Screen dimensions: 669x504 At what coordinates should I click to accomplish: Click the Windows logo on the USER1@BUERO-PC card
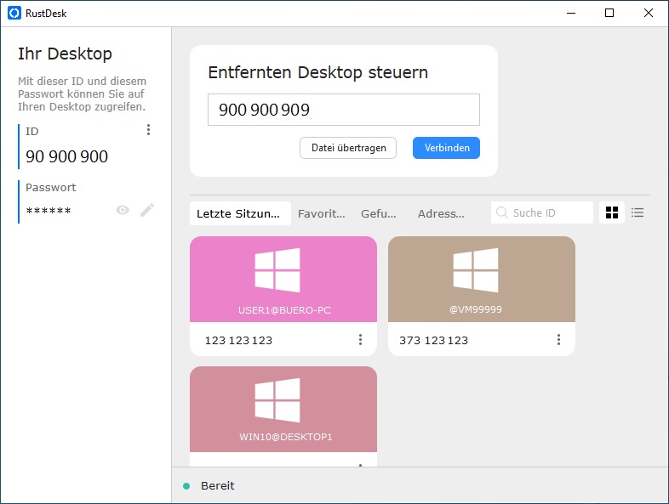[277, 270]
